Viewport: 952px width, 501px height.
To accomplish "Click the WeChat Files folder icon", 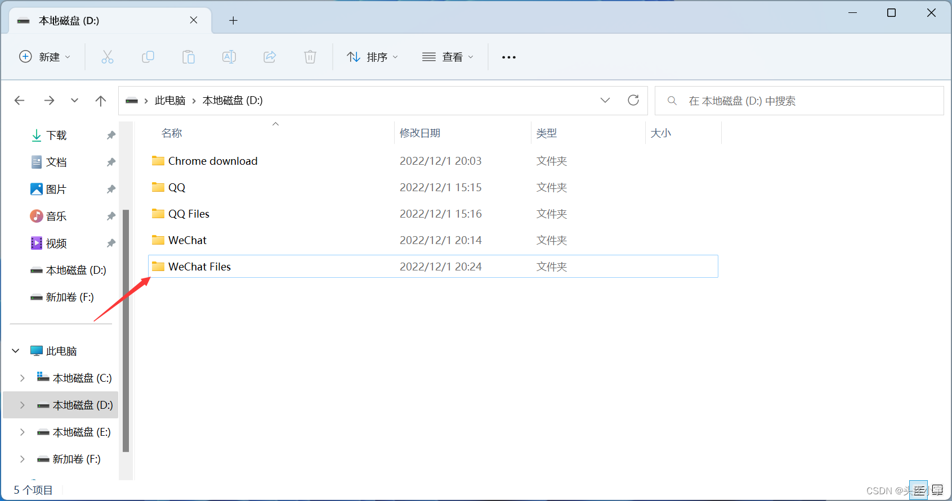I will pos(158,267).
